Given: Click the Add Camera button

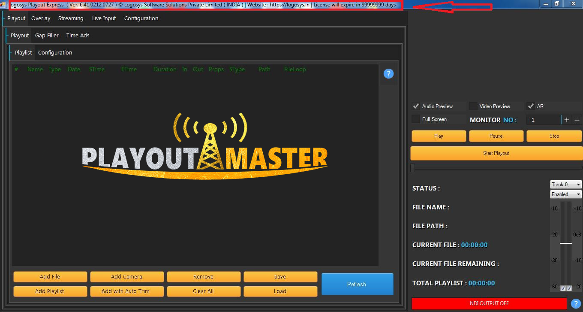Looking at the screenshot, I should click(x=127, y=277).
